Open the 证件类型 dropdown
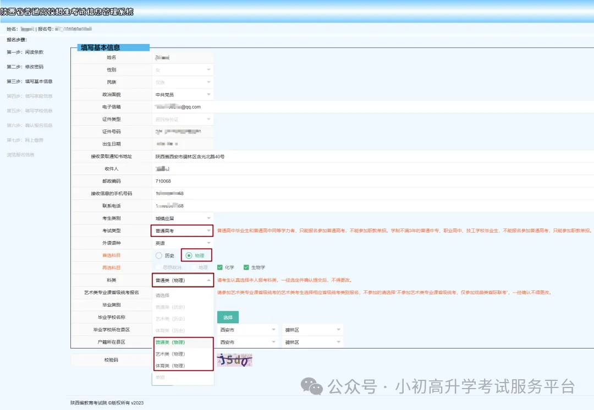The image size is (594, 410). (183, 120)
